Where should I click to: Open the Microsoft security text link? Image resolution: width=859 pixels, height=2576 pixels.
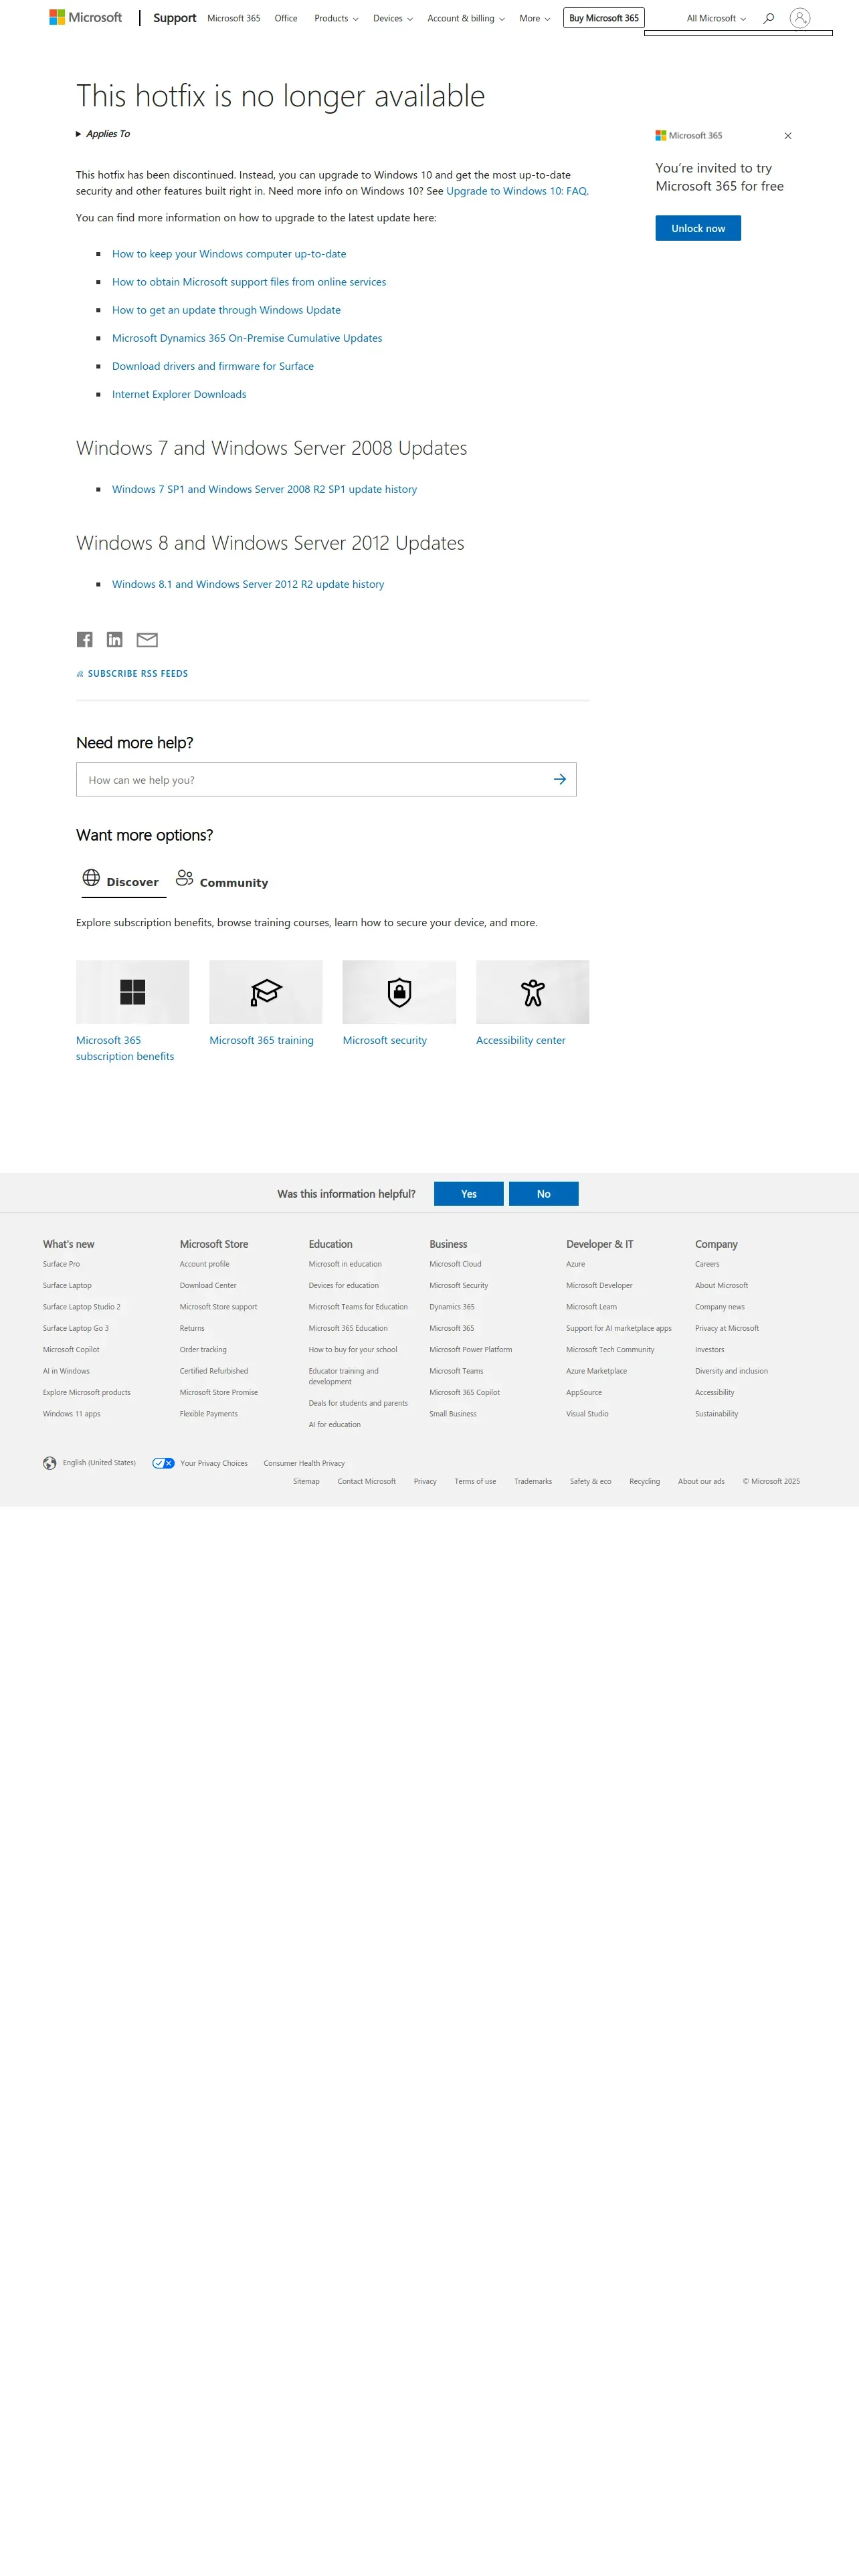[x=385, y=1040]
